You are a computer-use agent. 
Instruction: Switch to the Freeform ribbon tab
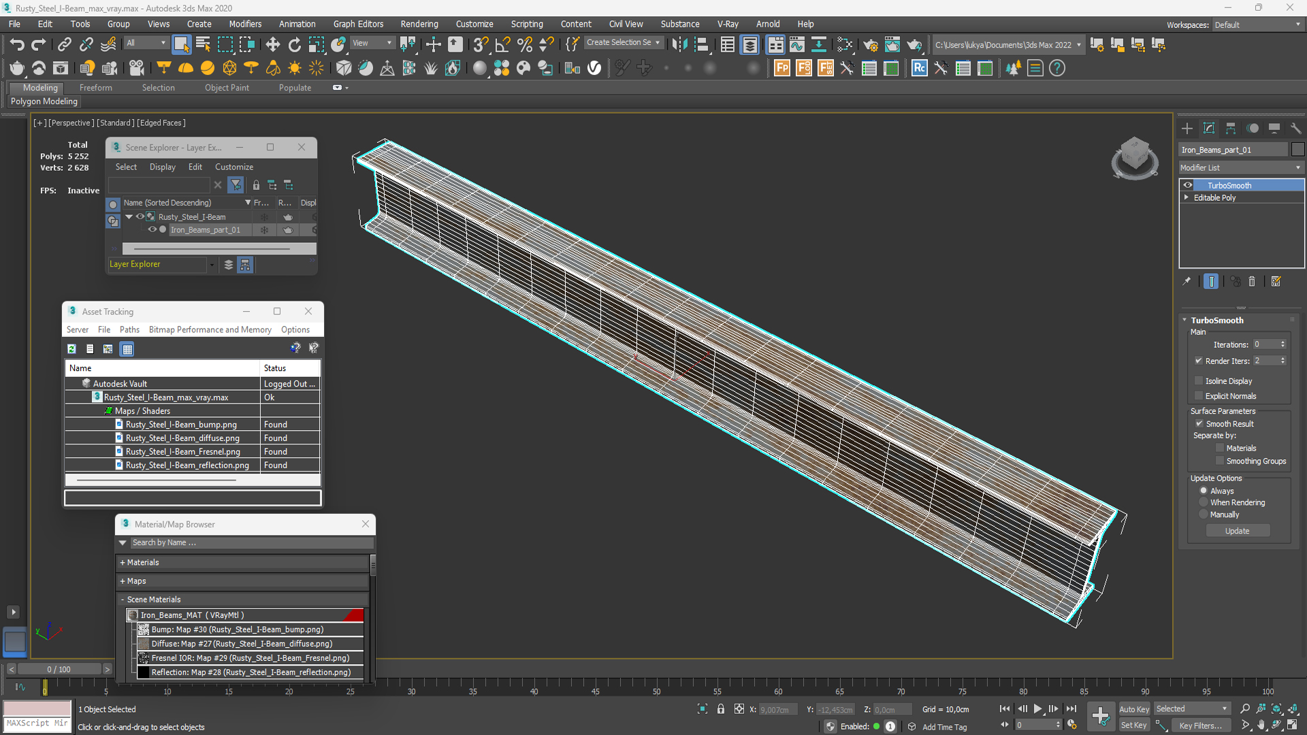pyautogui.click(x=95, y=88)
